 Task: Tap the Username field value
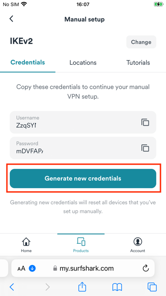pos(26,125)
